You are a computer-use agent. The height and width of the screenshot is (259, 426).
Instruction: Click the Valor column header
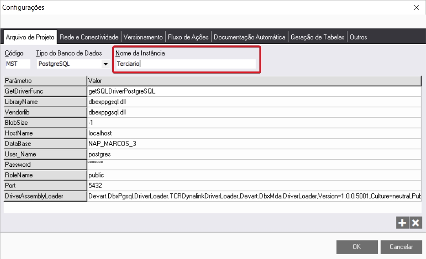tap(253, 81)
